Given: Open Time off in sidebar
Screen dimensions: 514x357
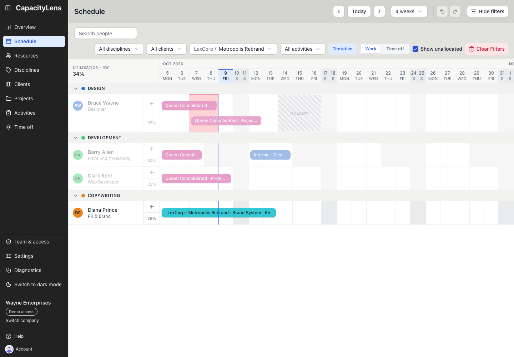Looking at the screenshot, I should tap(34, 127).
